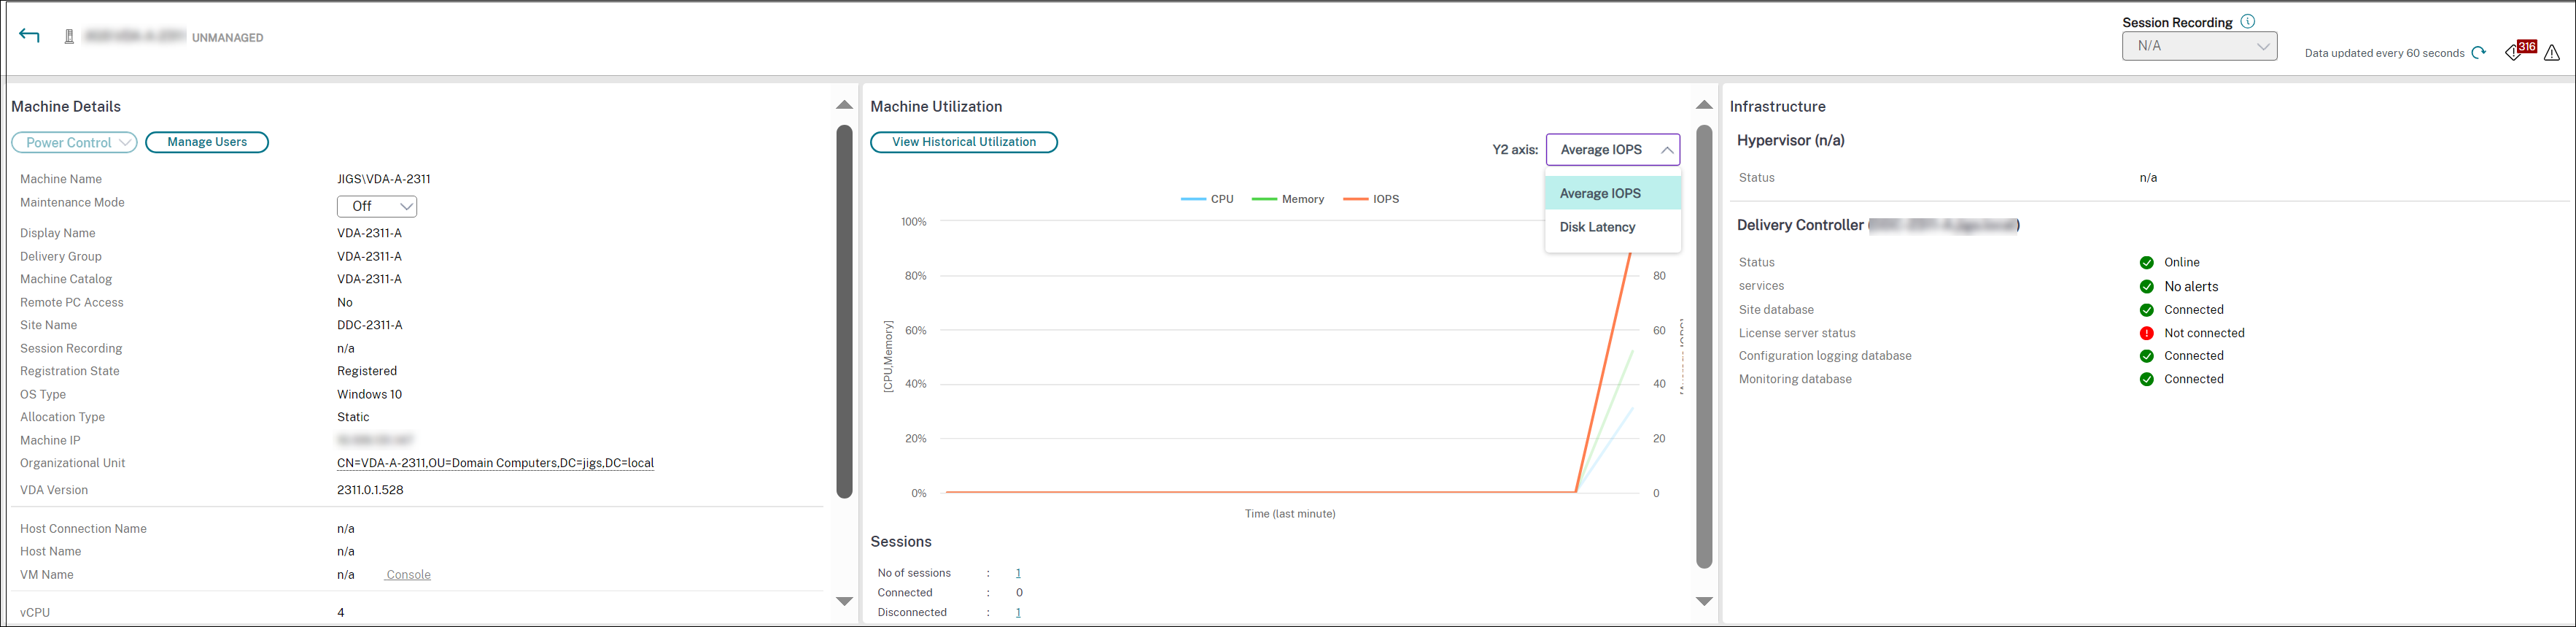This screenshot has width=2576, height=627.
Task: Toggle Memory series in chart legend
Action: point(1288,199)
